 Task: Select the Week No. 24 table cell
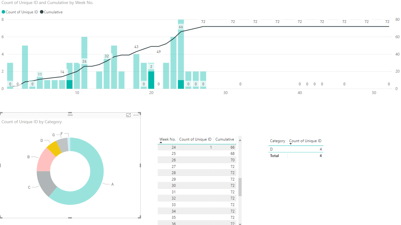coord(174,147)
